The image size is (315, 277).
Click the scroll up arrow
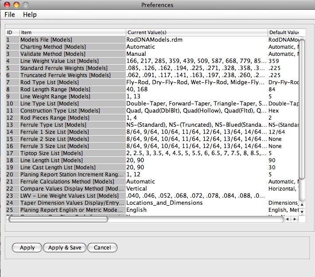tap(302, 204)
